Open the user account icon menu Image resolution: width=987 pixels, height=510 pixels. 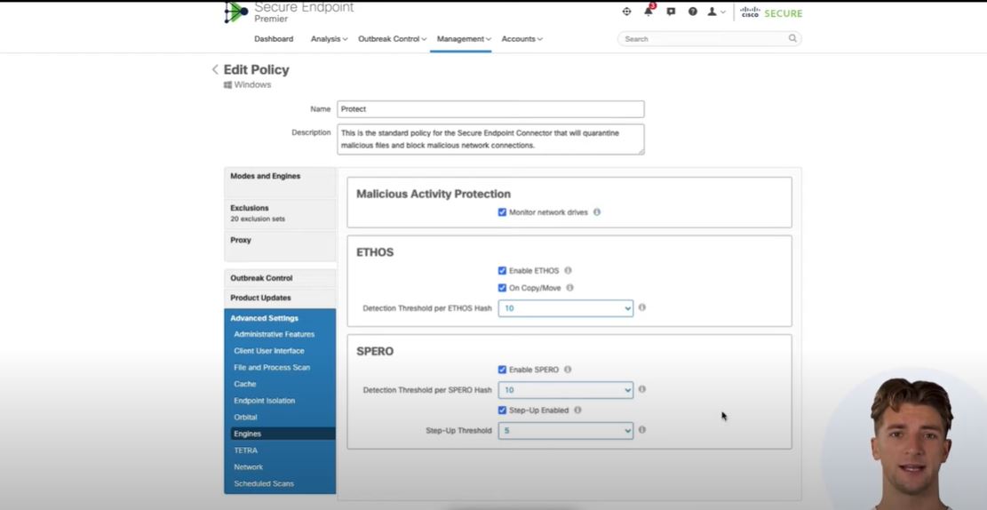[x=716, y=12]
